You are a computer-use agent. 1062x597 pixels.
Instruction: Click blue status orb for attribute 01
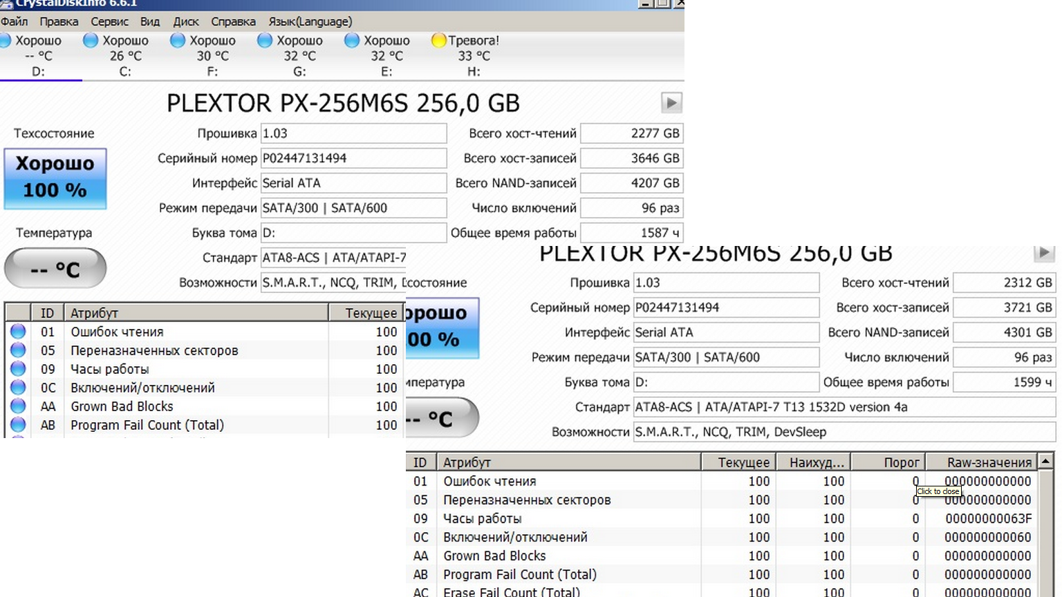[18, 332]
